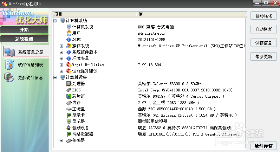The image size is (280, 152).
Task: Click the 自动恢复 button
Action: point(263,29)
